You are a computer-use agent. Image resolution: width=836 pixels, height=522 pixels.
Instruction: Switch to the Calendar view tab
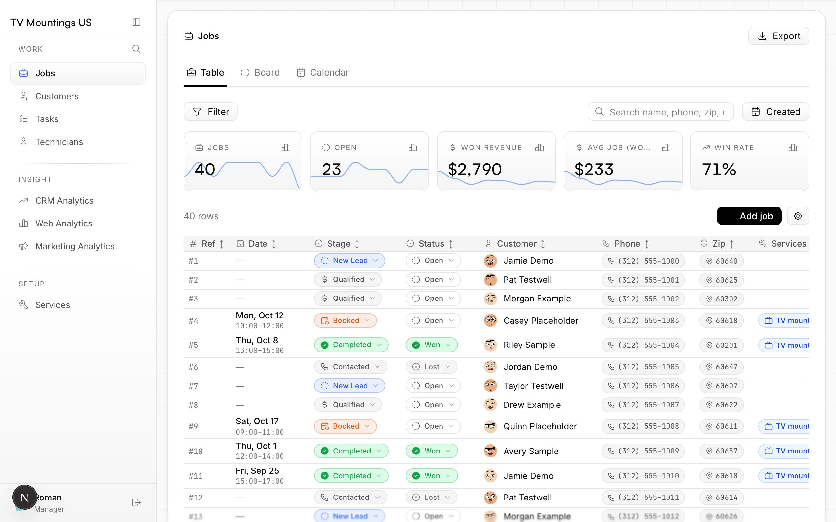323,72
